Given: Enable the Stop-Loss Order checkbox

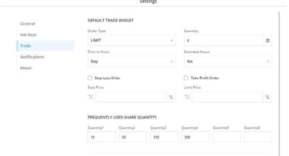Looking at the screenshot, I should [x=90, y=78].
